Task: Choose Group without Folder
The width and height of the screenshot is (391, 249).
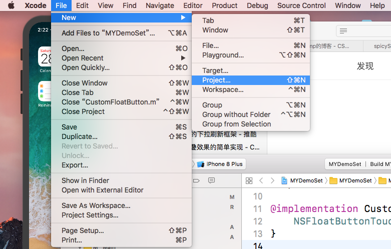Action: click(x=251, y=114)
